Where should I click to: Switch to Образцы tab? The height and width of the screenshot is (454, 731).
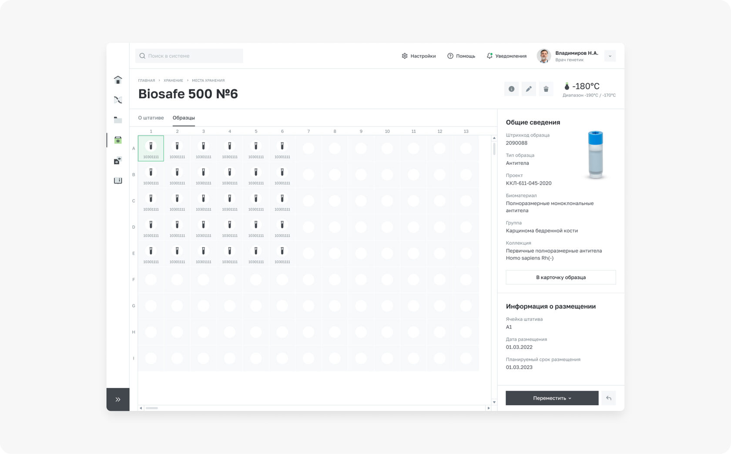pos(184,118)
